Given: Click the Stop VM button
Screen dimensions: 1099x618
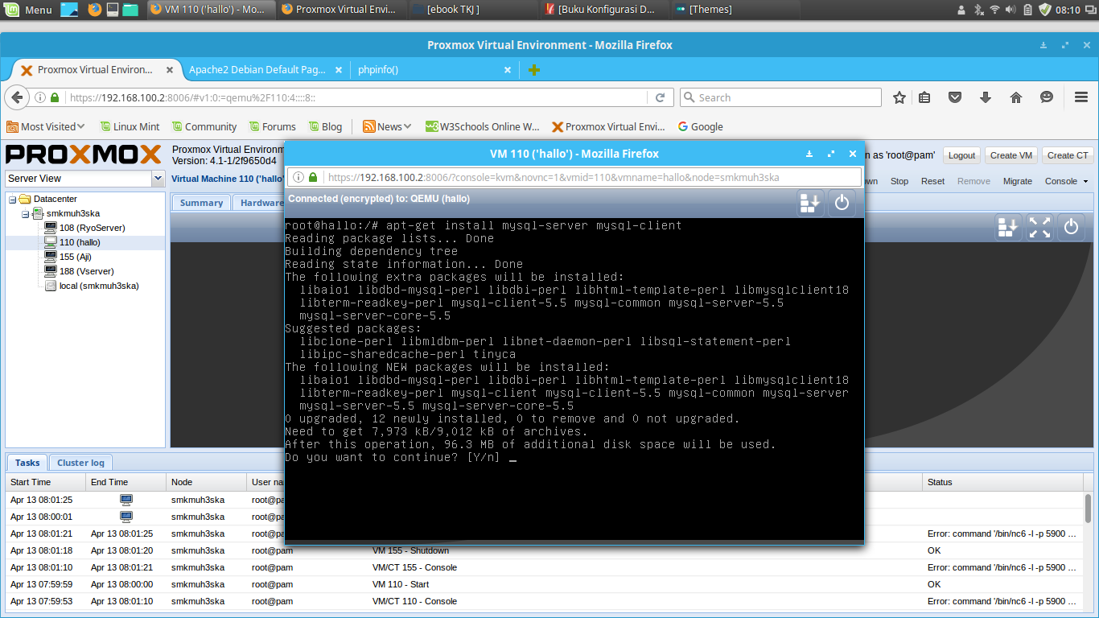Looking at the screenshot, I should click(899, 181).
